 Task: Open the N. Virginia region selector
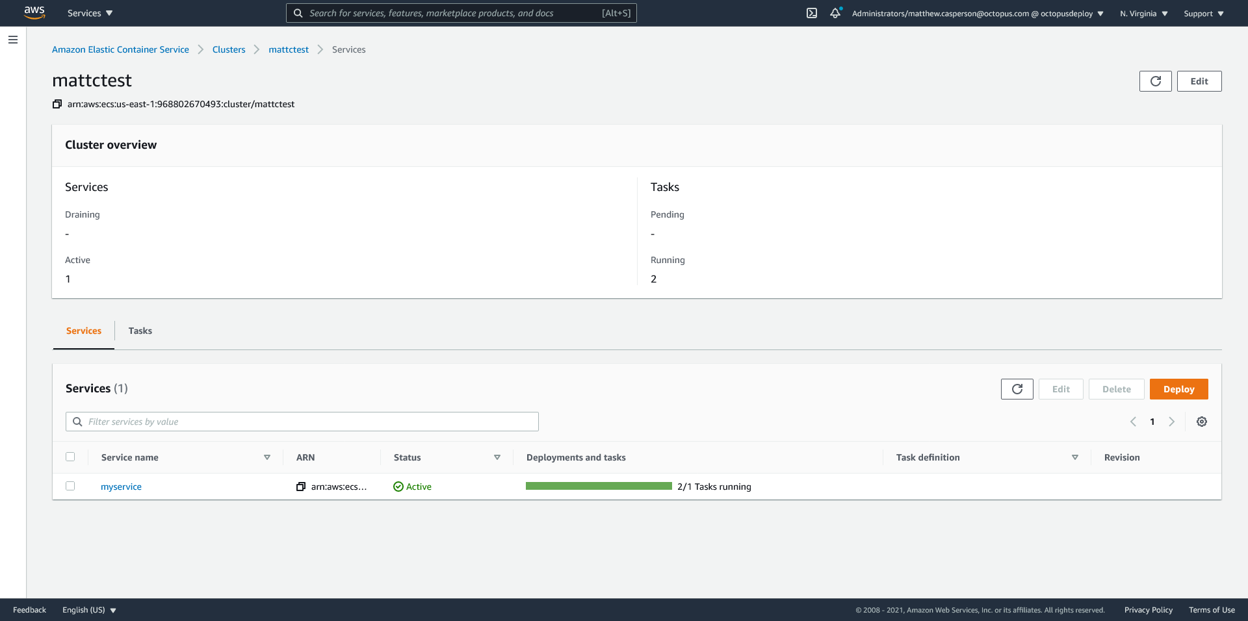pyautogui.click(x=1143, y=14)
